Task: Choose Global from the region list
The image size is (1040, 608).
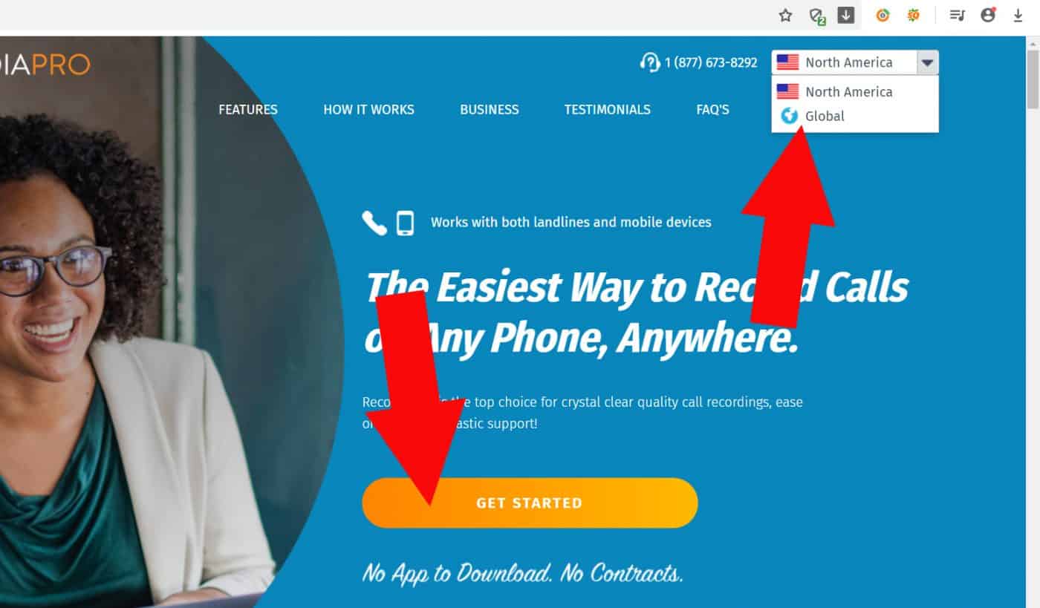Action: coord(855,116)
